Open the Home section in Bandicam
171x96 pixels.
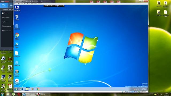pos(5,13)
